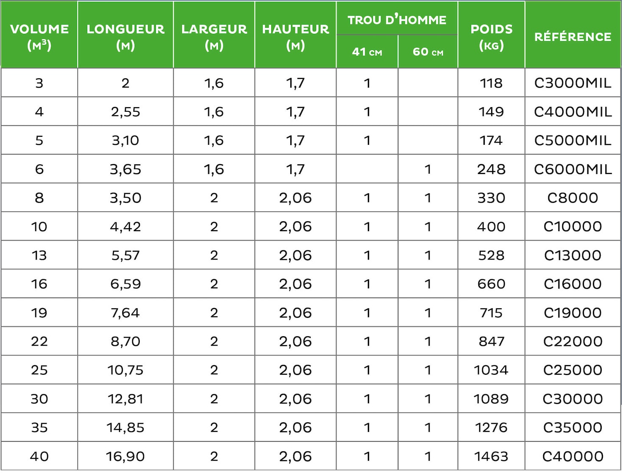The height and width of the screenshot is (473, 622).
Task: Select the POIDS (KG) column header
Action: (x=491, y=36)
